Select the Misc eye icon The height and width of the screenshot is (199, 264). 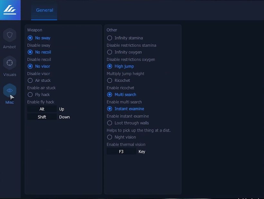tap(10, 90)
